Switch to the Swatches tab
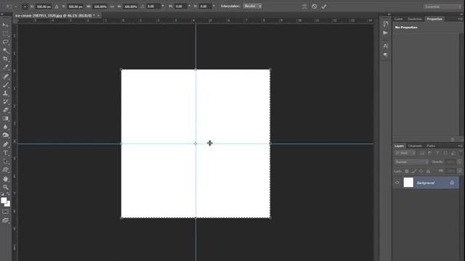465x261 pixels. pyautogui.click(x=415, y=19)
